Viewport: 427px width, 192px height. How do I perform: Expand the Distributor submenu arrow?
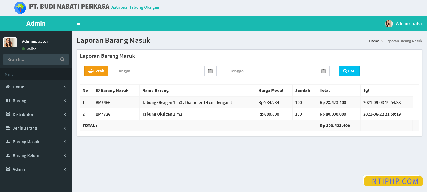(65, 115)
